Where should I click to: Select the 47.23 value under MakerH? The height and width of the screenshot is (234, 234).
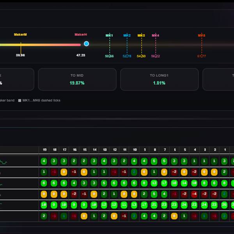81,55
